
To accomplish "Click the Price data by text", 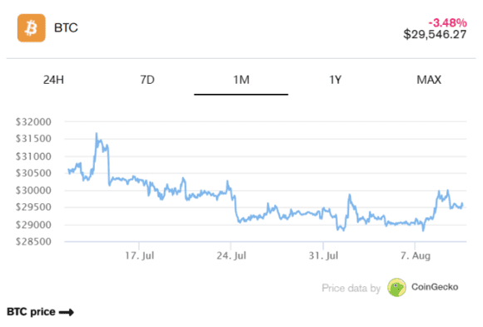I will coord(351,288).
